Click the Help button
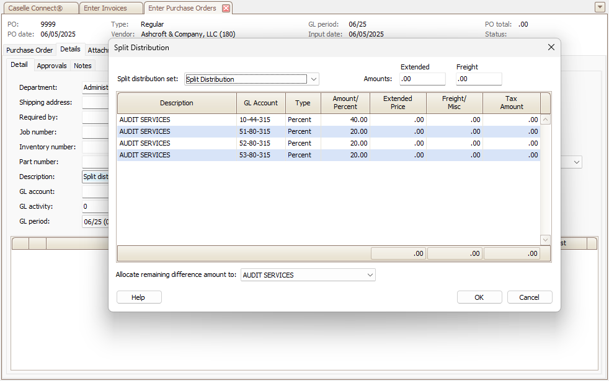The image size is (609, 381). point(138,297)
